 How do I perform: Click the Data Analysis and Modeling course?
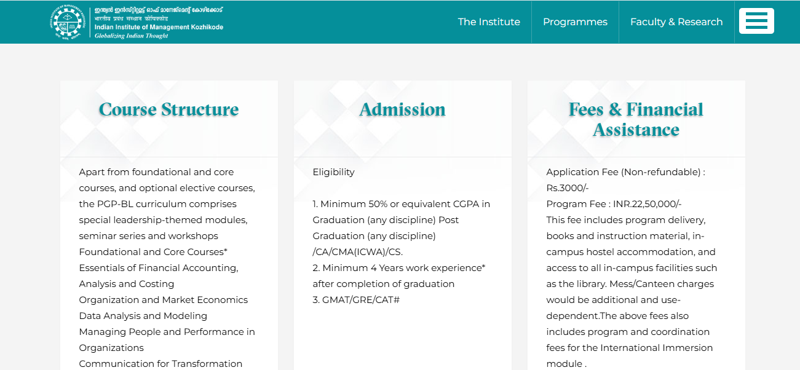[x=143, y=316]
